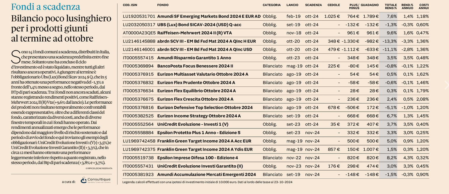Click fund 'Amundi Risparmio Garantito 1 Anno'
Screen dimensions: 449x194
(194, 58)
